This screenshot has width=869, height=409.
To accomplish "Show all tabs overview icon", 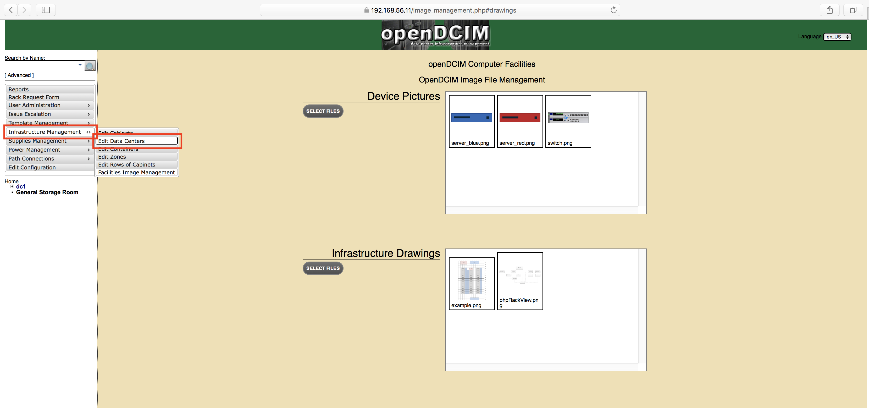I will tap(853, 10).
